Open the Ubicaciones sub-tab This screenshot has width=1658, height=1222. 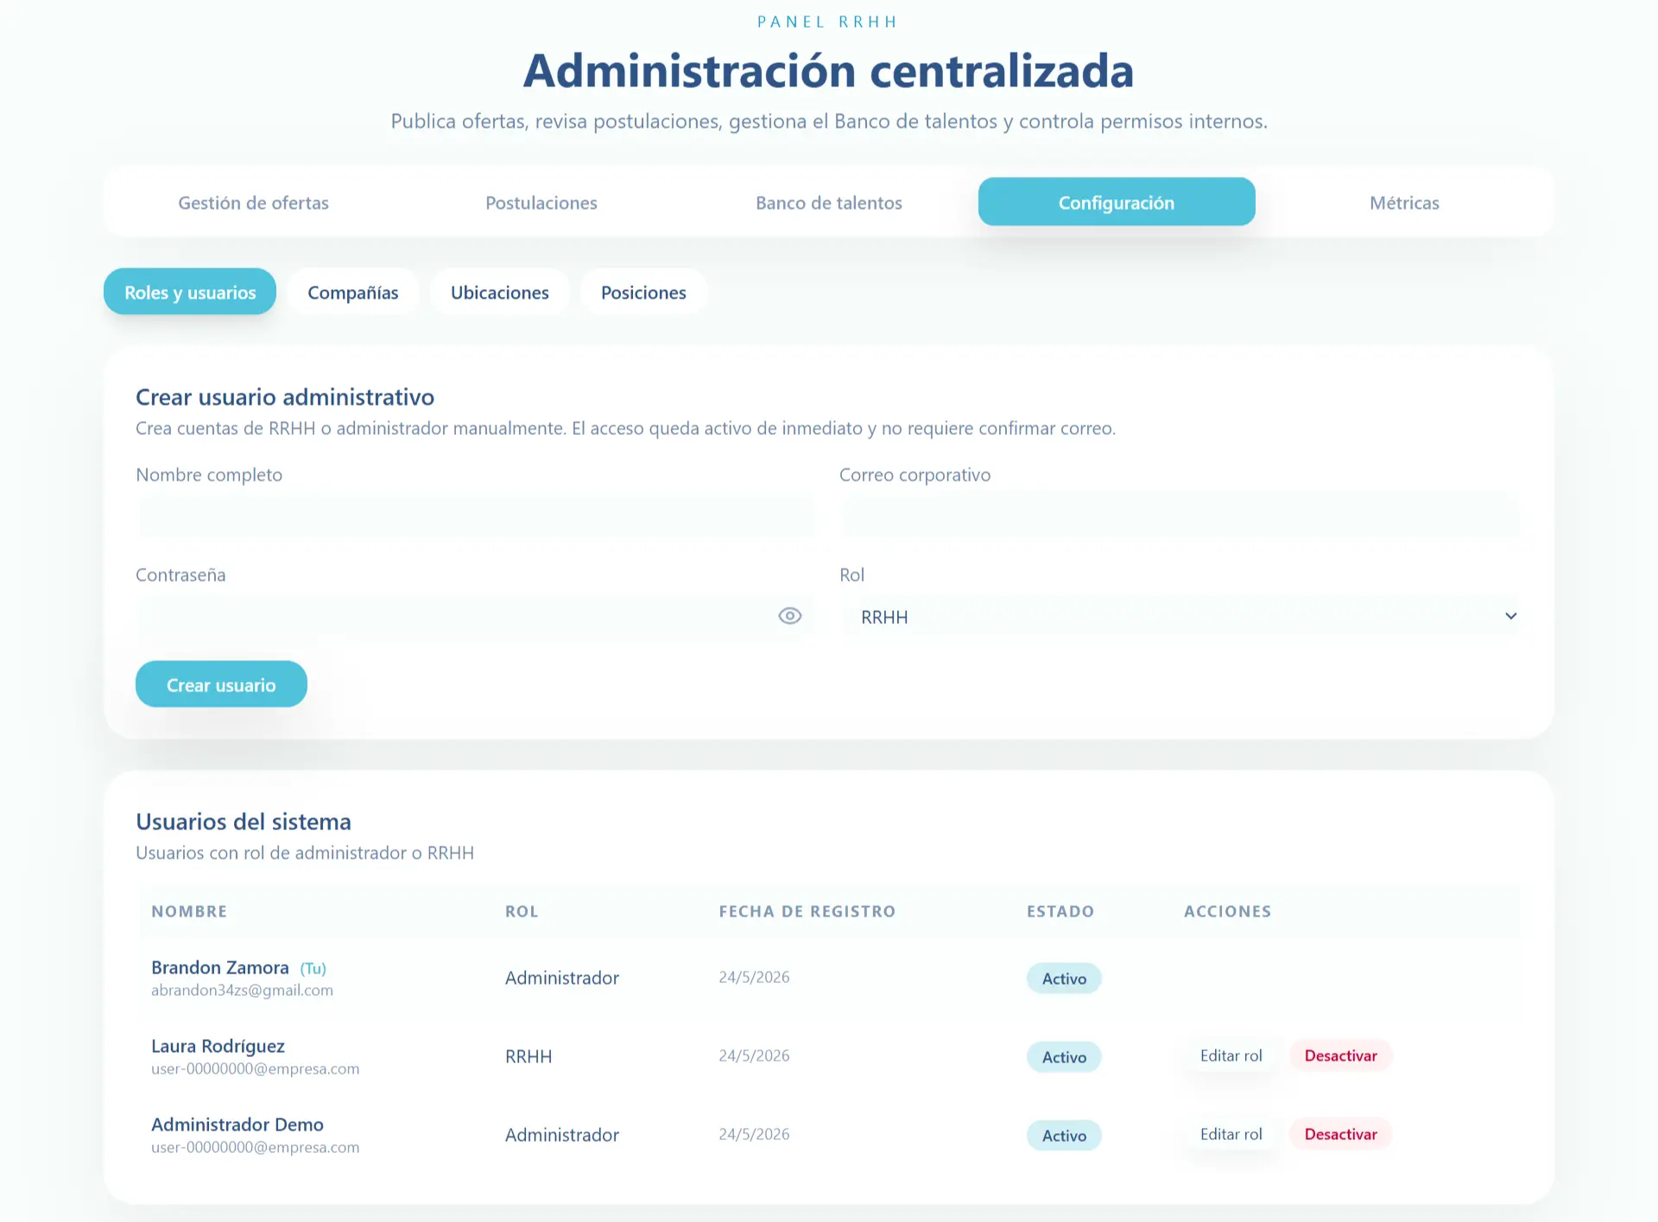point(500,292)
